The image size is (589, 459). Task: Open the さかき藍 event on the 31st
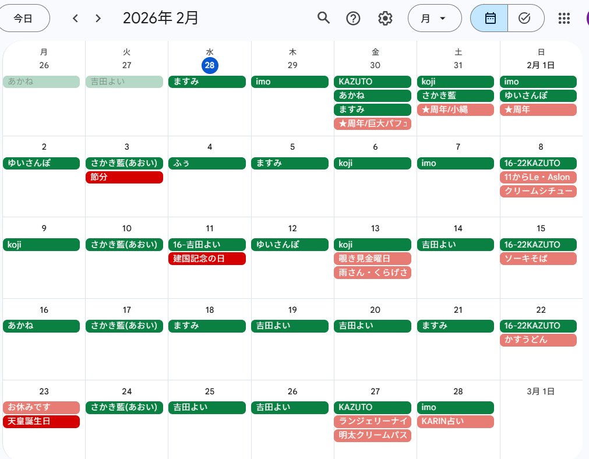click(455, 96)
